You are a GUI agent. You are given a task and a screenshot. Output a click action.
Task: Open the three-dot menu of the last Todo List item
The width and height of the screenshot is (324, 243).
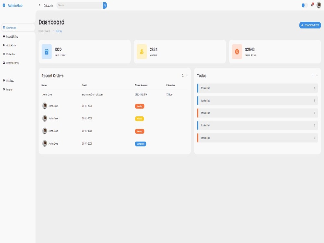315,138
